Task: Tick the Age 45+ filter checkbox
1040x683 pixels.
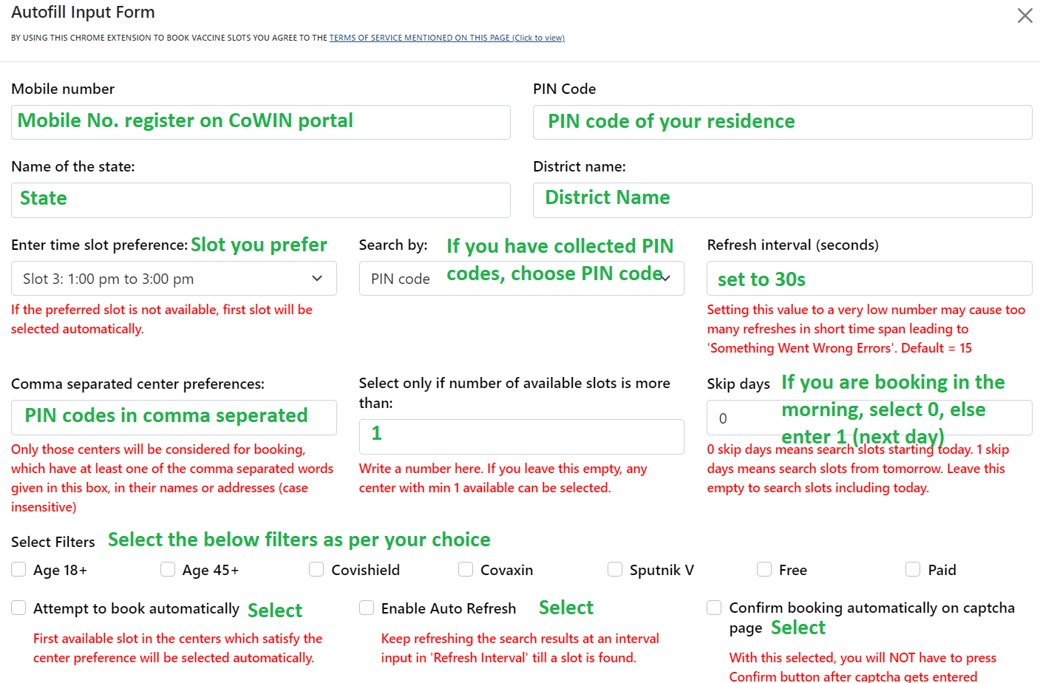Action: (168, 569)
